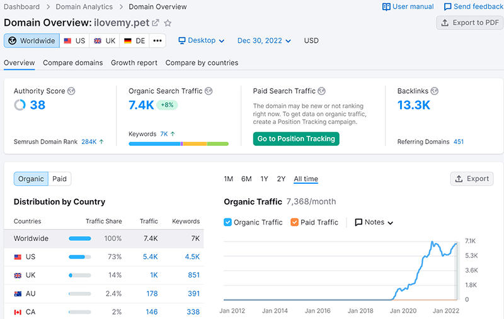The image size is (504, 319).
Task: Select the Overview tab
Action: [x=20, y=62]
